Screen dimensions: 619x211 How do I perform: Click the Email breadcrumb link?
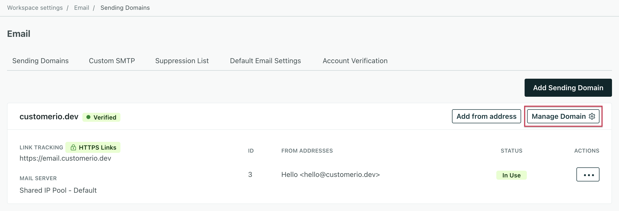point(81,8)
